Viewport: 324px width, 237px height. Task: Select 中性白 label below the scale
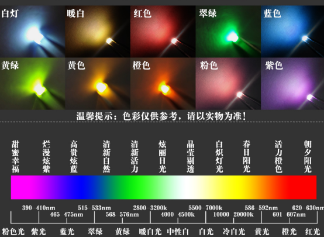pos(178,232)
